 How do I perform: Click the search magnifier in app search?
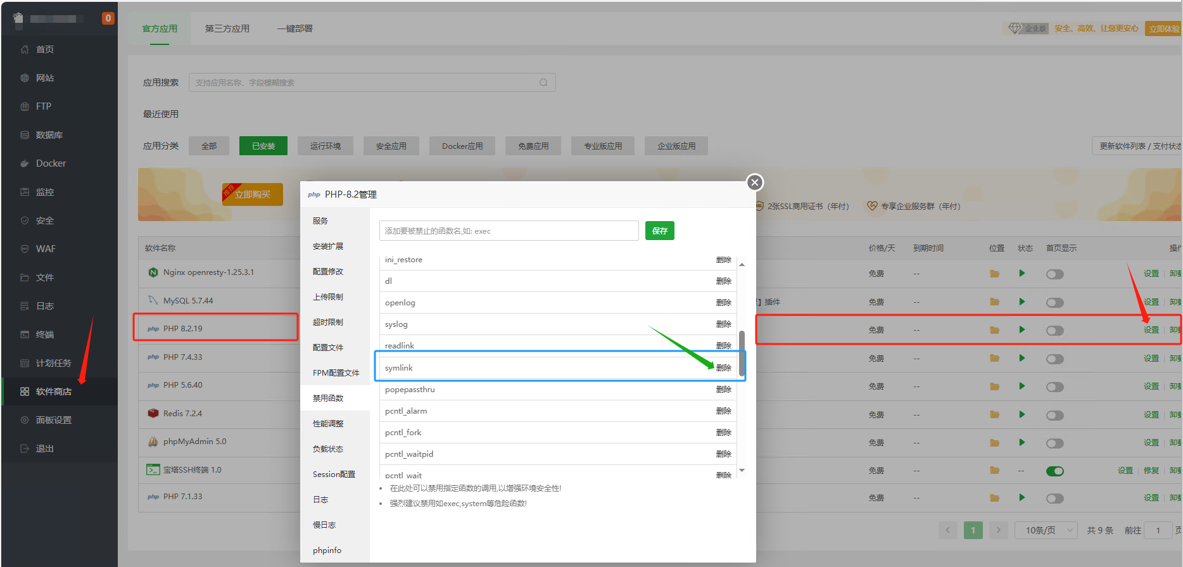pos(543,82)
